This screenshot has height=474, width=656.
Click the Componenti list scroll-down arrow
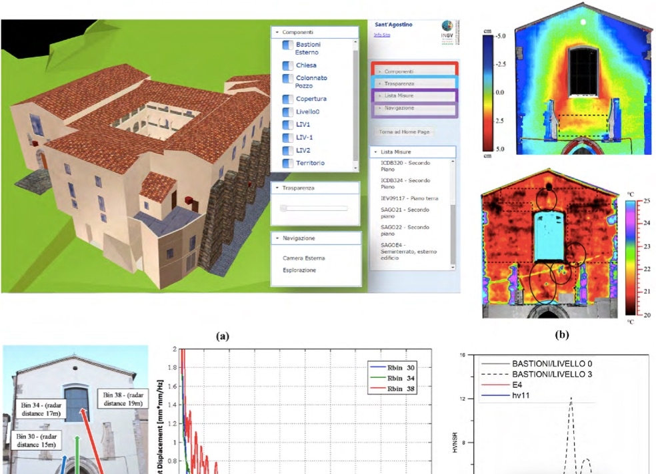click(355, 168)
